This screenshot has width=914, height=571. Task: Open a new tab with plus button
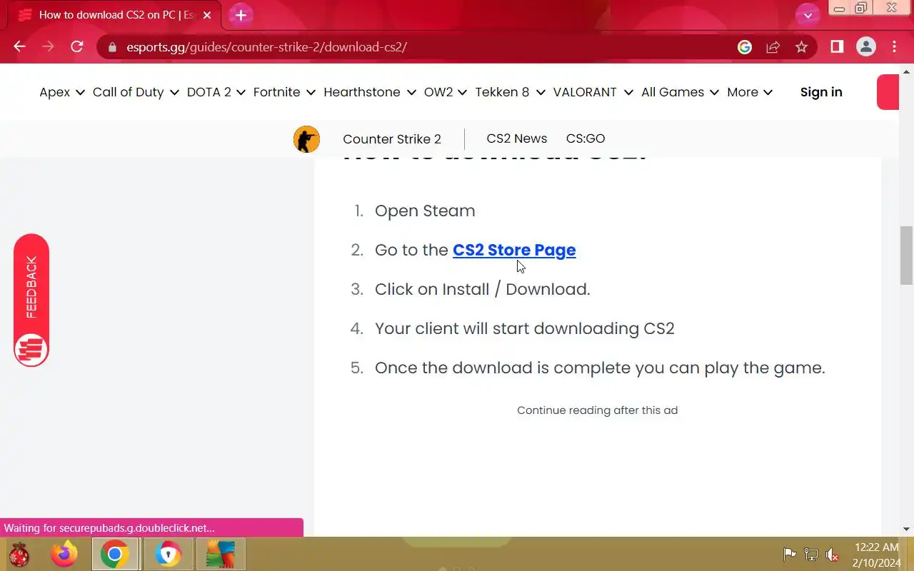pos(241,15)
